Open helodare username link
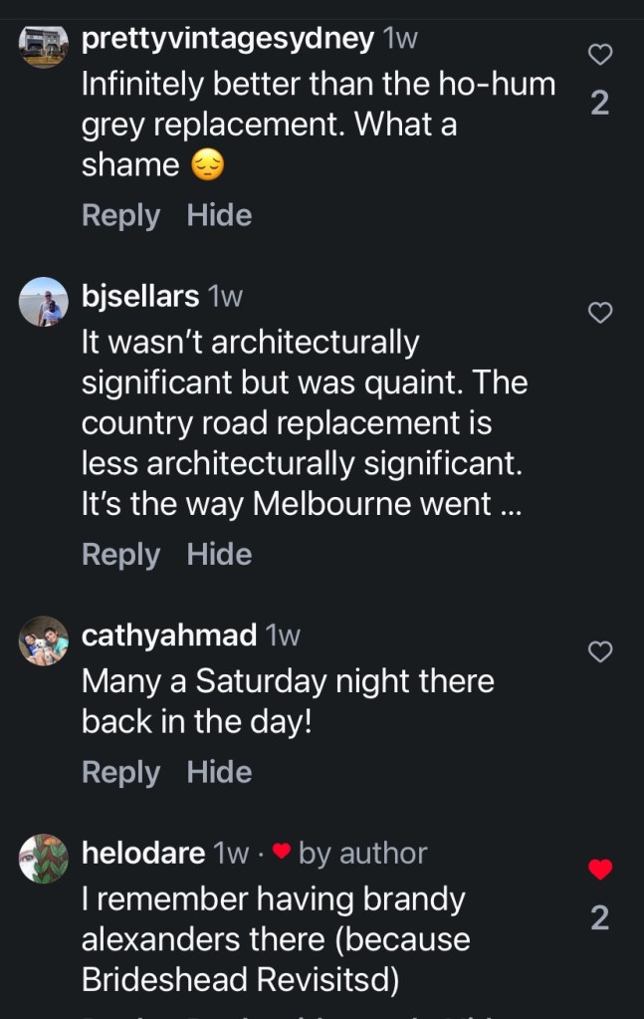Screen dimensions: 644x1019 point(143,853)
